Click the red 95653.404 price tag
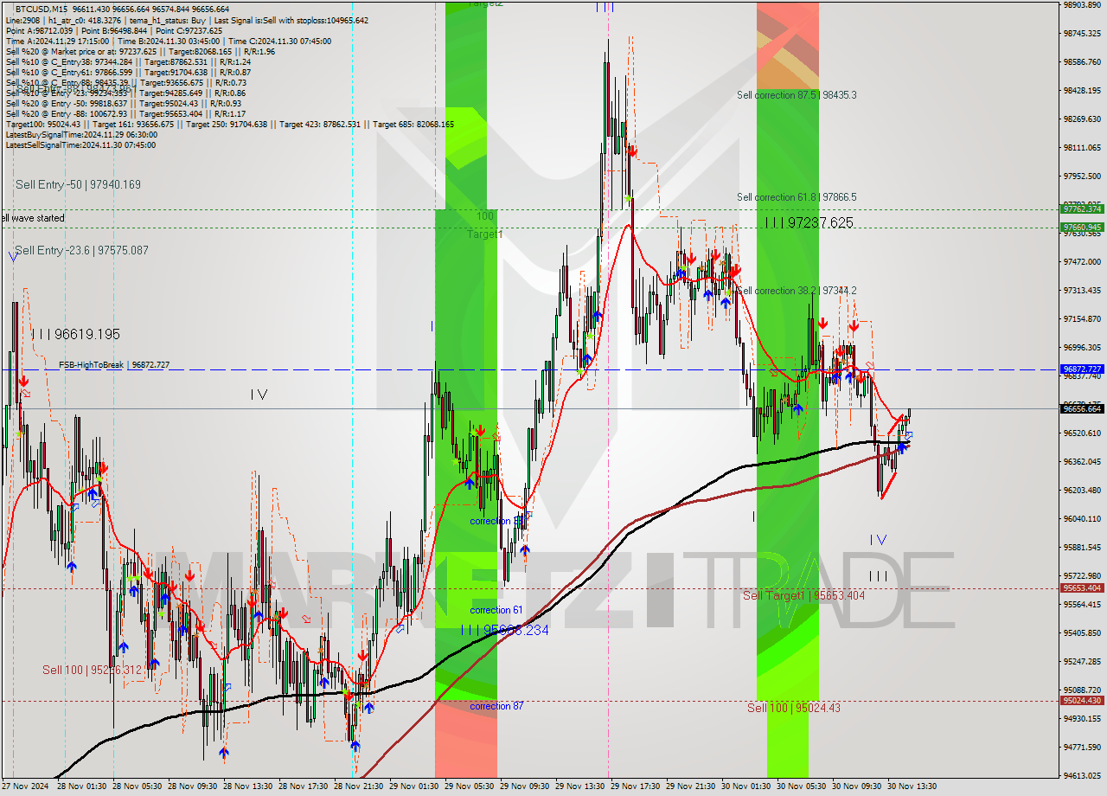 [x=1083, y=588]
